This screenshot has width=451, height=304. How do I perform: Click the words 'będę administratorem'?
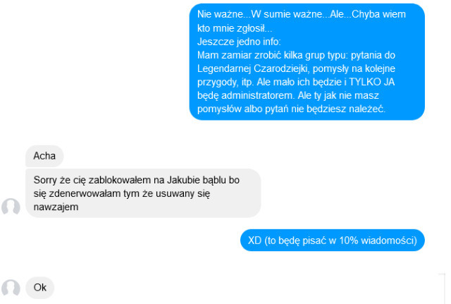tap(246, 95)
